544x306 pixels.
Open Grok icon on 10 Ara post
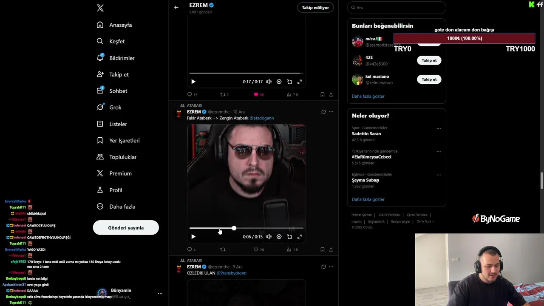pos(323,112)
